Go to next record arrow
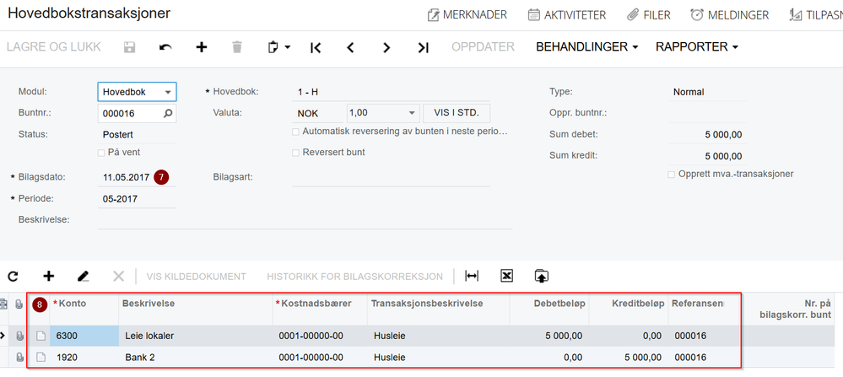The image size is (843, 377). 386,47
